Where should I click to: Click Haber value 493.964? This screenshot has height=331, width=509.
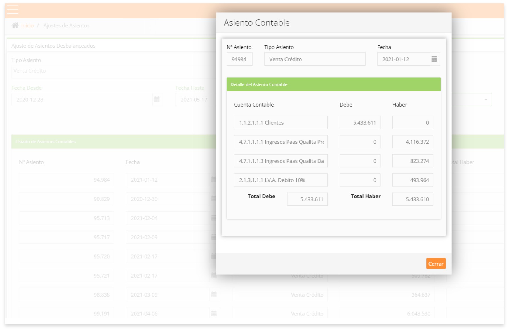413,180
